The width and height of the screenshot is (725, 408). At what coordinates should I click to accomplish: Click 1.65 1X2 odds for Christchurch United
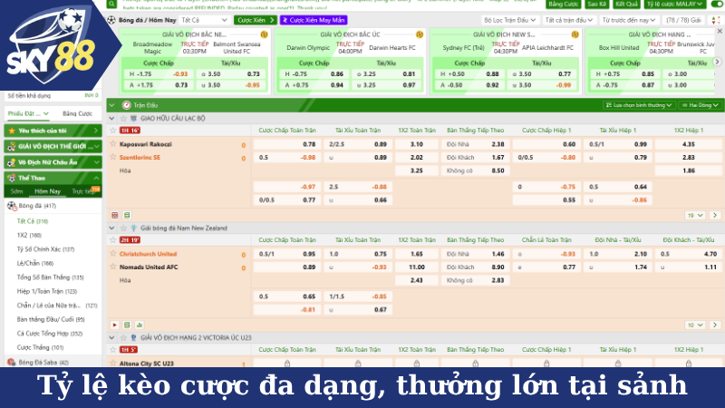417,254
